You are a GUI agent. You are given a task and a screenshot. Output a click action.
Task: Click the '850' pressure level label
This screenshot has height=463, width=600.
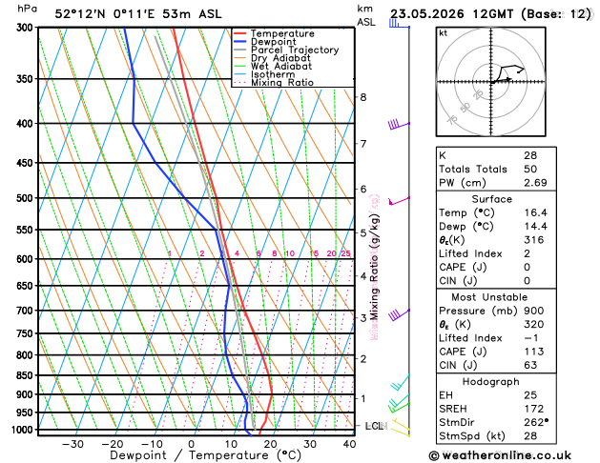(27, 375)
